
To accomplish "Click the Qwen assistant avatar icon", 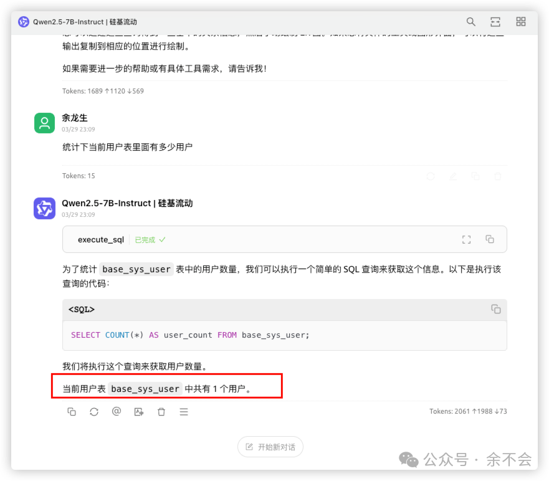I will 44,208.
